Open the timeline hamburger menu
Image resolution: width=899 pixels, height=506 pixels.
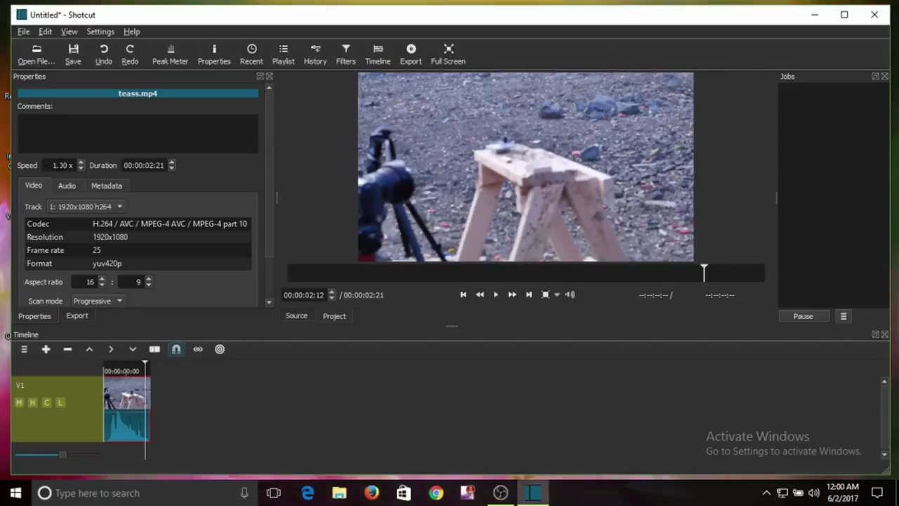click(x=24, y=349)
